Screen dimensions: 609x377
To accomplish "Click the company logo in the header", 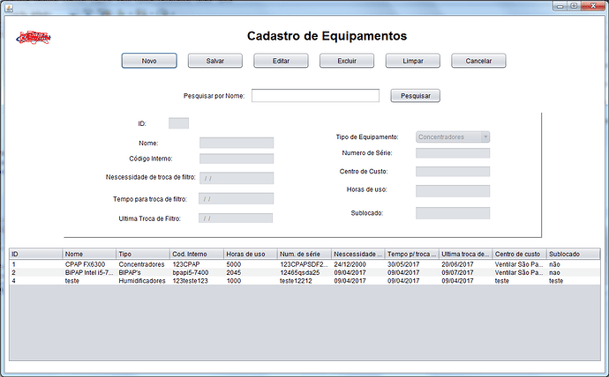I will 33,37.
